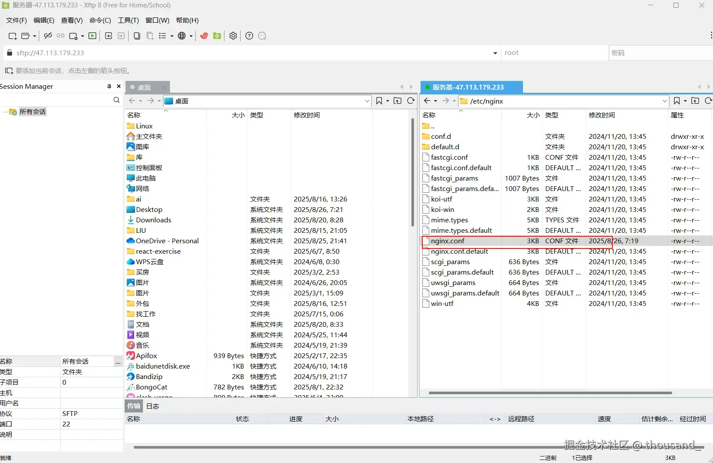The height and width of the screenshot is (463, 713).
Task: Open the 编辑(E) menu
Action: (x=44, y=20)
